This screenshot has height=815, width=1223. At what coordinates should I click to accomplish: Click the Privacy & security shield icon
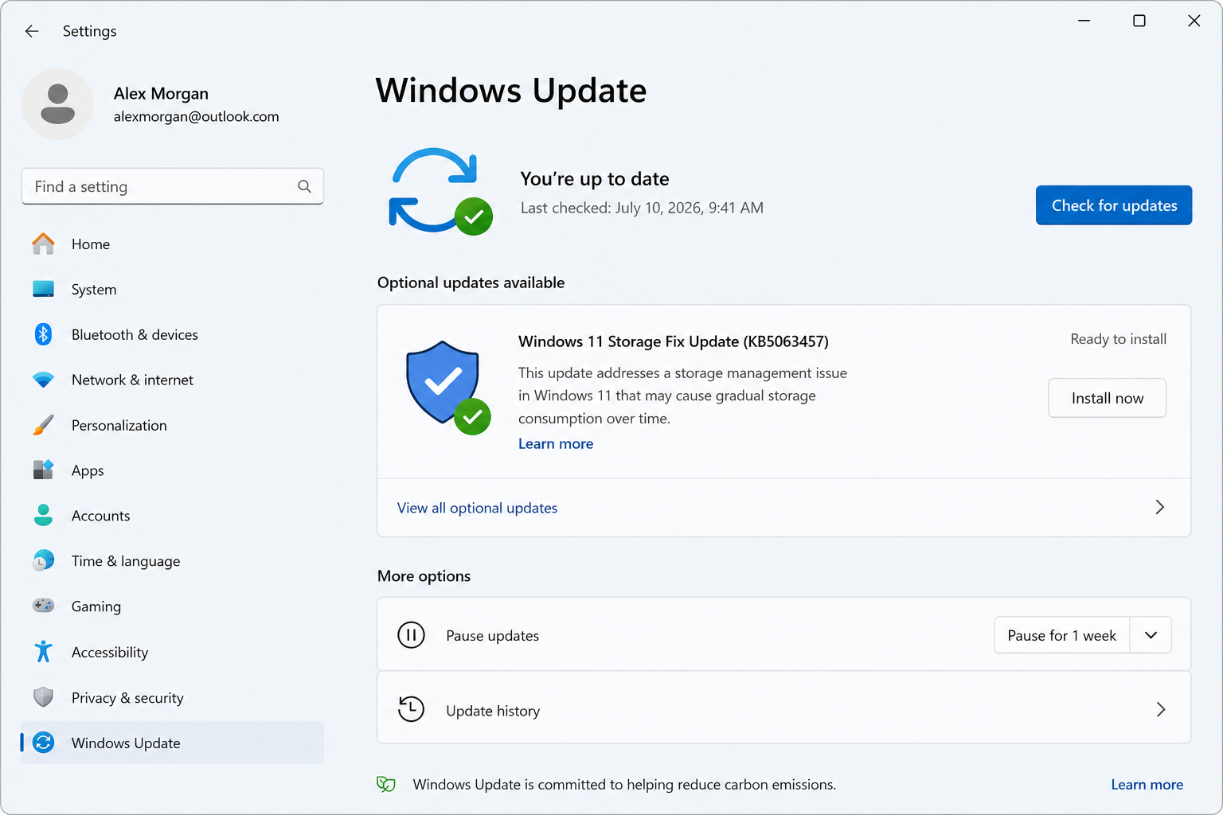pyautogui.click(x=44, y=697)
